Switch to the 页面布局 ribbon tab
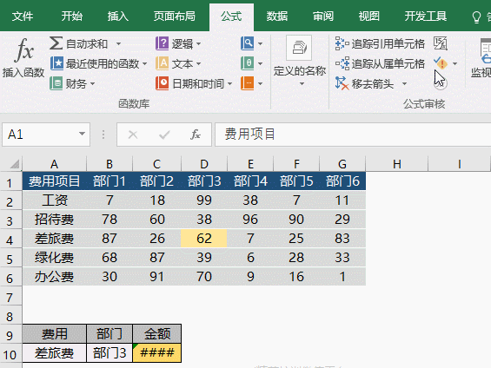Screen dimensions: 491x368 tap(174, 16)
